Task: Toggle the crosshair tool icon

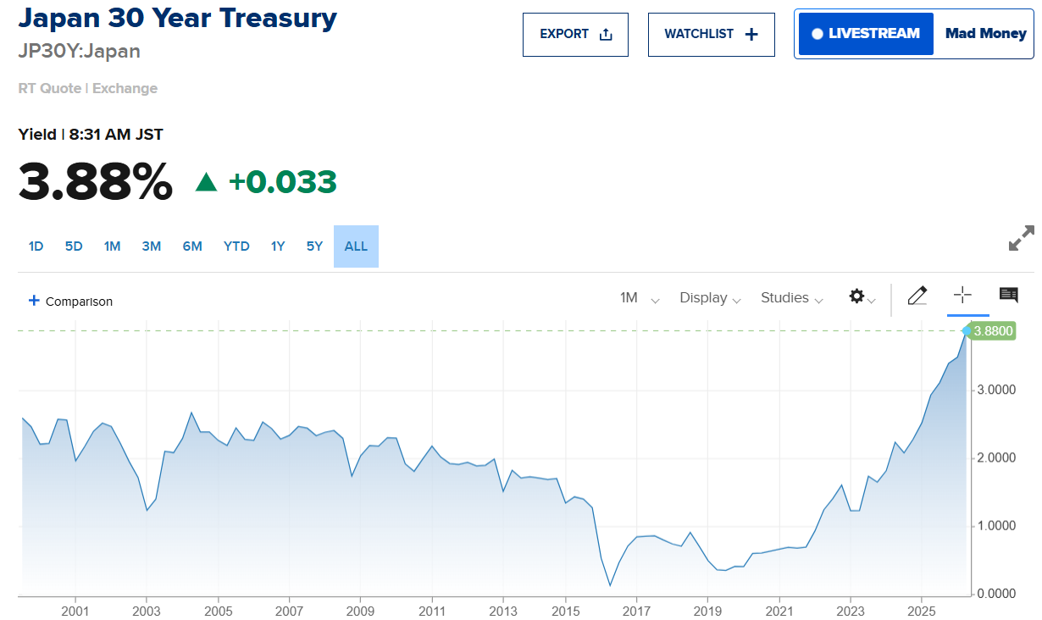Action: point(962,295)
